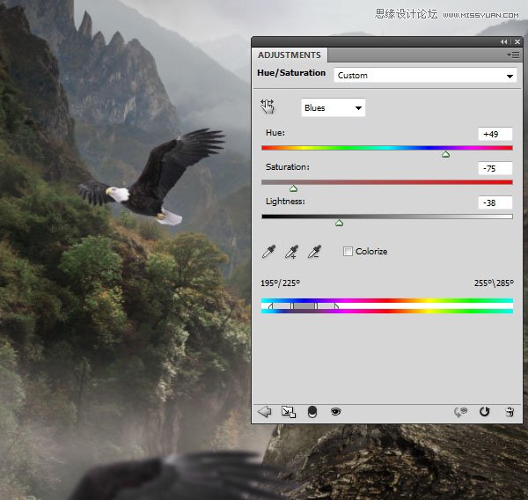The image size is (528, 500).
Task: Reset adjustment to defaults icon
Action: [484, 411]
